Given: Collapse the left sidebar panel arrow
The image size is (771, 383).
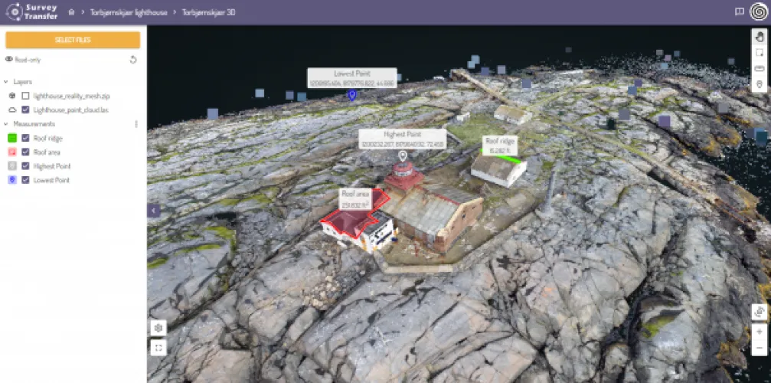Looking at the screenshot, I should (x=153, y=211).
